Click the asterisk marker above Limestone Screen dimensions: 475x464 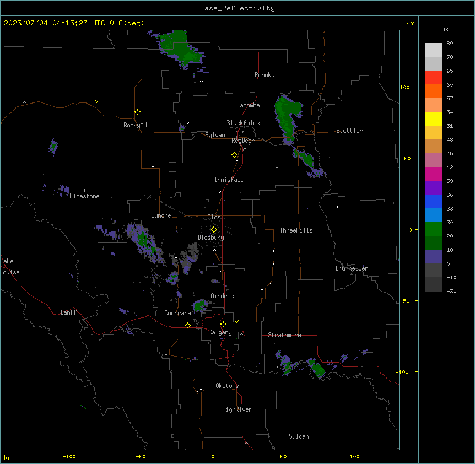(84, 191)
